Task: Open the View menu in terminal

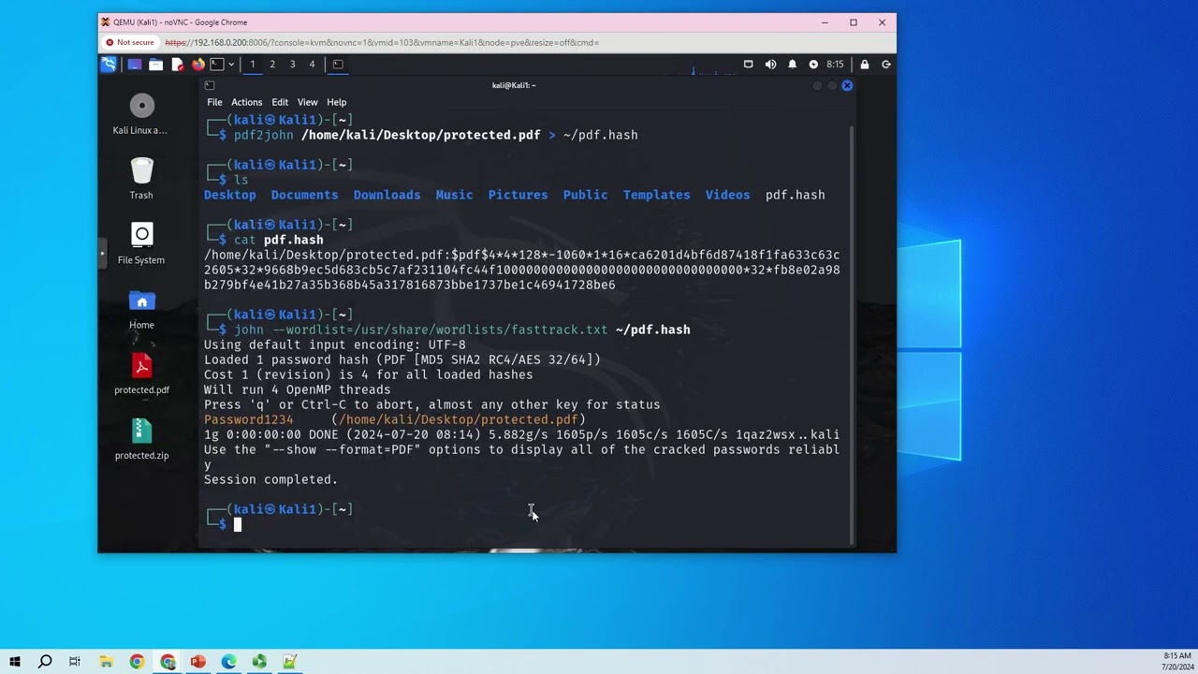Action: click(x=307, y=102)
